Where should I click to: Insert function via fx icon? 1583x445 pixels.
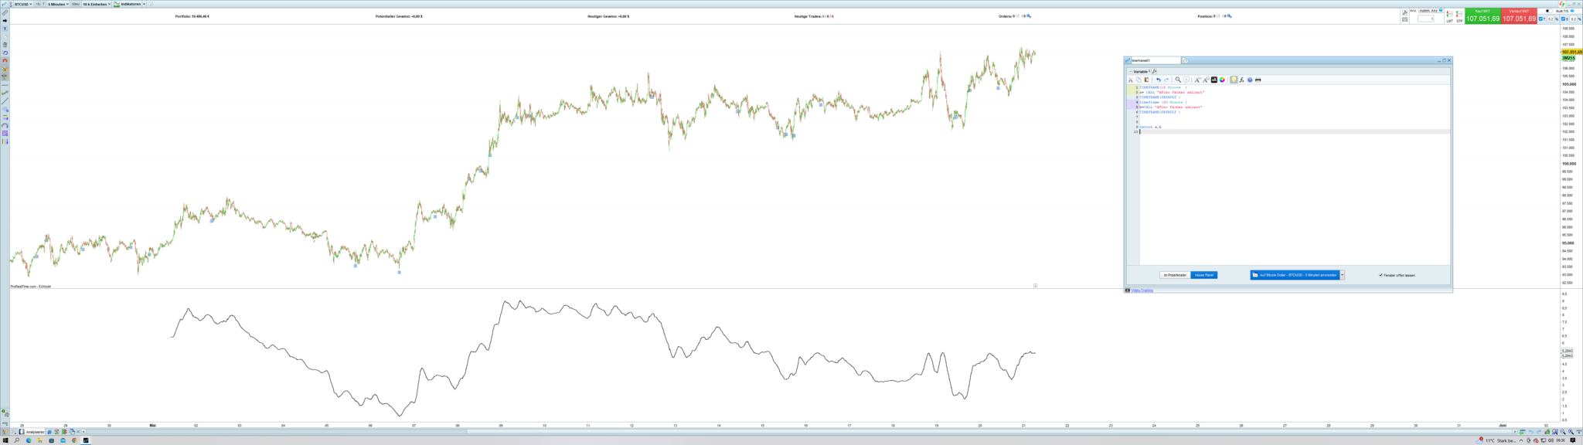coord(1242,80)
